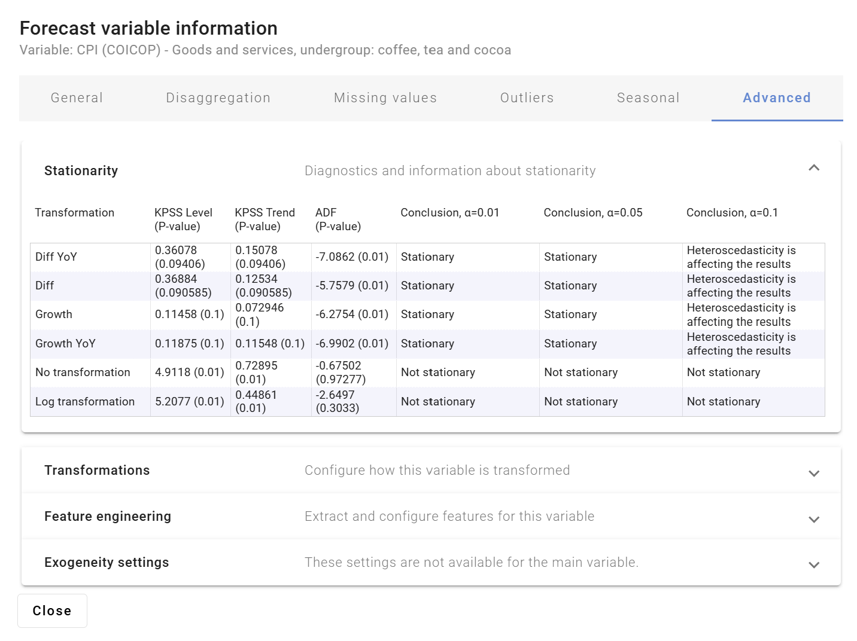The image size is (857, 641).
Task: Select the Diff YoY row label
Action: [56, 257]
